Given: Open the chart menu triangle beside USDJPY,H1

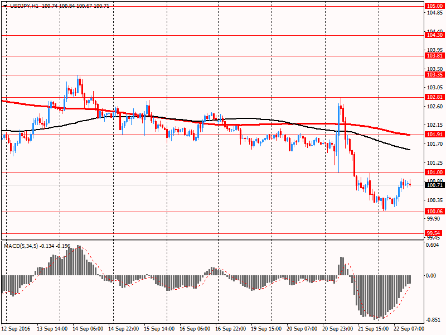Looking at the screenshot, I should coord(6,6).
